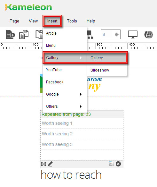157x187 pixels.
Task: Click the Webkameleon logo
Action: coord(28,7)
